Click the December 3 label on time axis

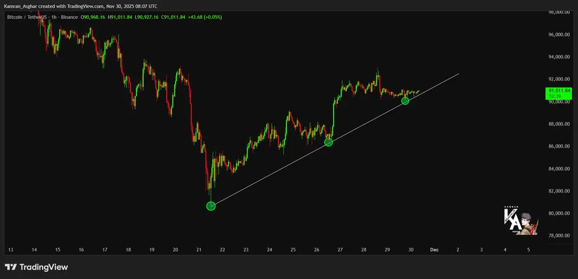[482, 250]
